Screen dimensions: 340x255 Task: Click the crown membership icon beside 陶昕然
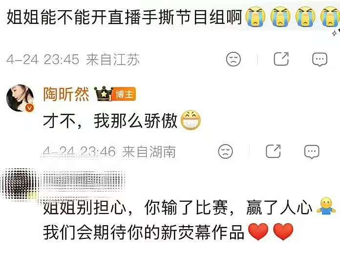104,94
